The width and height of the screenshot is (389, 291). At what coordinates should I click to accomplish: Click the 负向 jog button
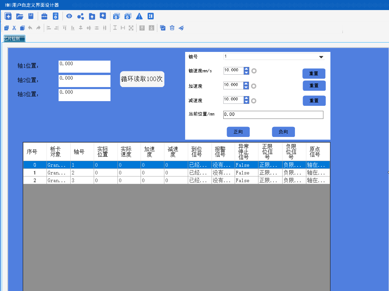(283, 132)
